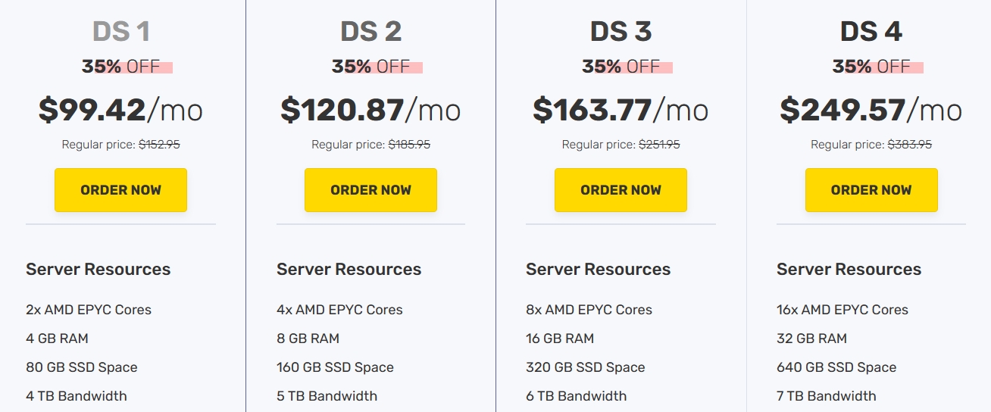Image resolution: width=991 pixels, height=412 pixels.
Task: Click ORDER NOW under the DS 1 plan
Action: pos(120,190)
